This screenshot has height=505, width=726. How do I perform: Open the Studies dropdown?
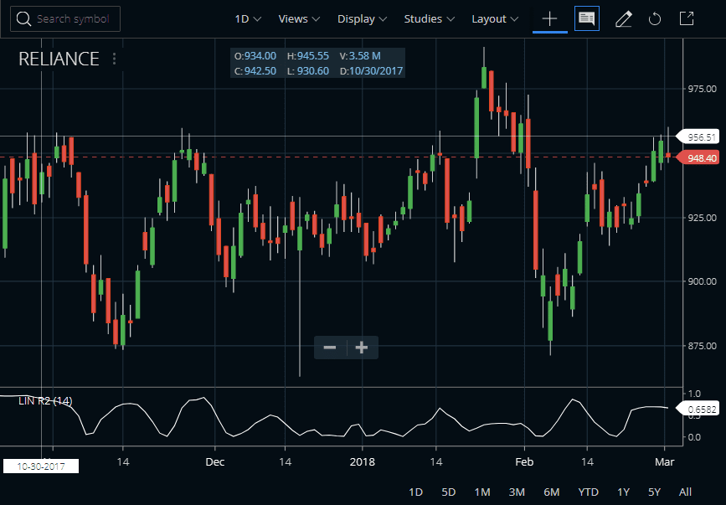pyautogui.click(x=428, y=18)
